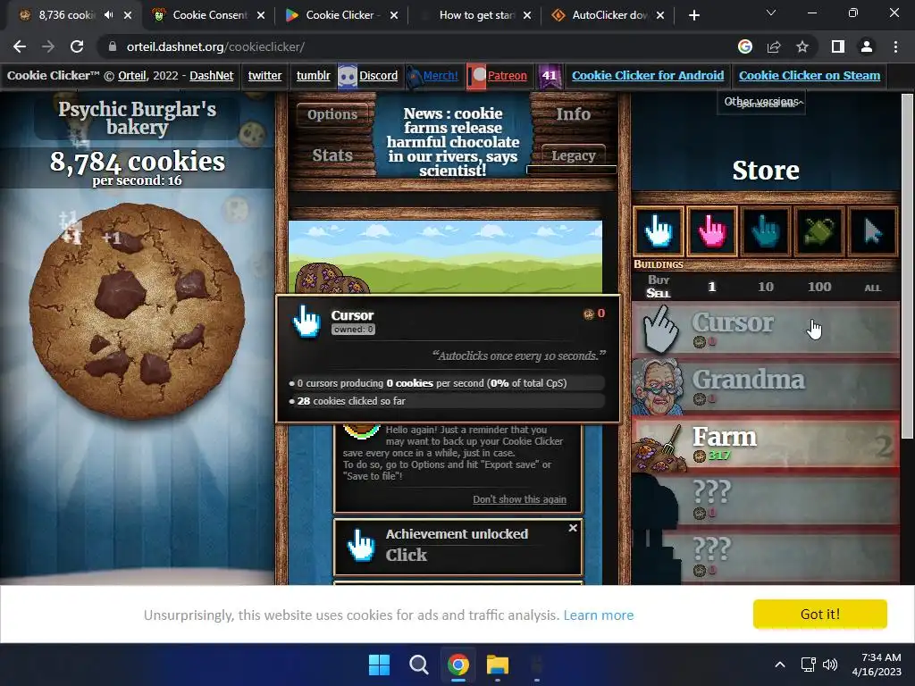Reload the current page
915x686 pixels.
[x=77, y=46]
